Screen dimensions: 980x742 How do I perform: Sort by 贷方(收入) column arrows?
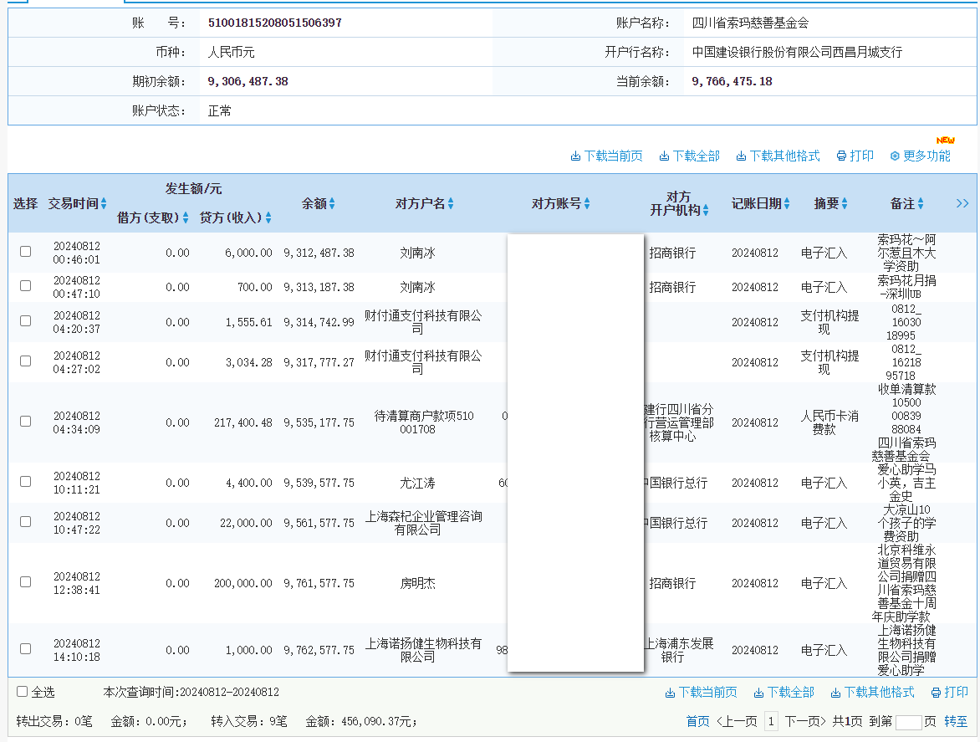[268, 217]
